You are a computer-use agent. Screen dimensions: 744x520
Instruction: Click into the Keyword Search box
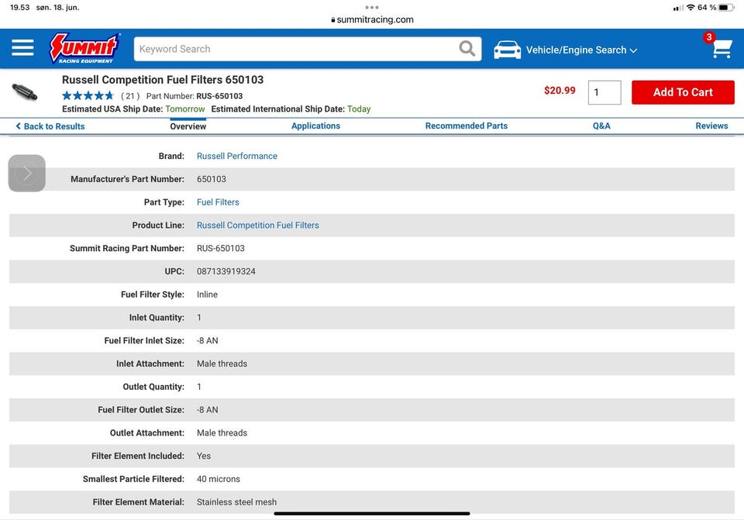(294, 49)
